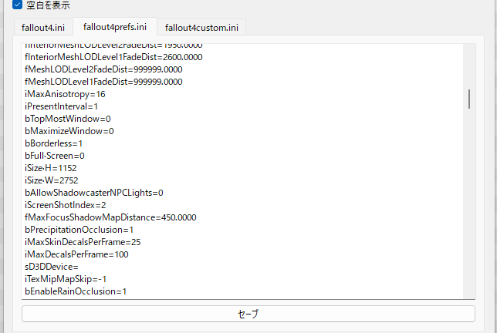
Task: Click the iMaxSkinDecalsPerFrame=25 line
Action: click(83, 242)
